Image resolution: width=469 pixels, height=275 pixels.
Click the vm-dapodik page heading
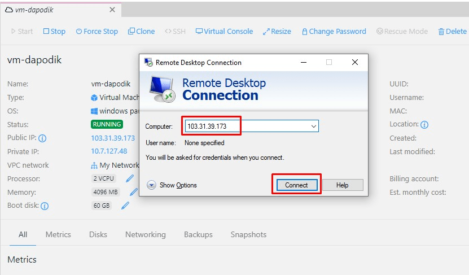point(34,60)
